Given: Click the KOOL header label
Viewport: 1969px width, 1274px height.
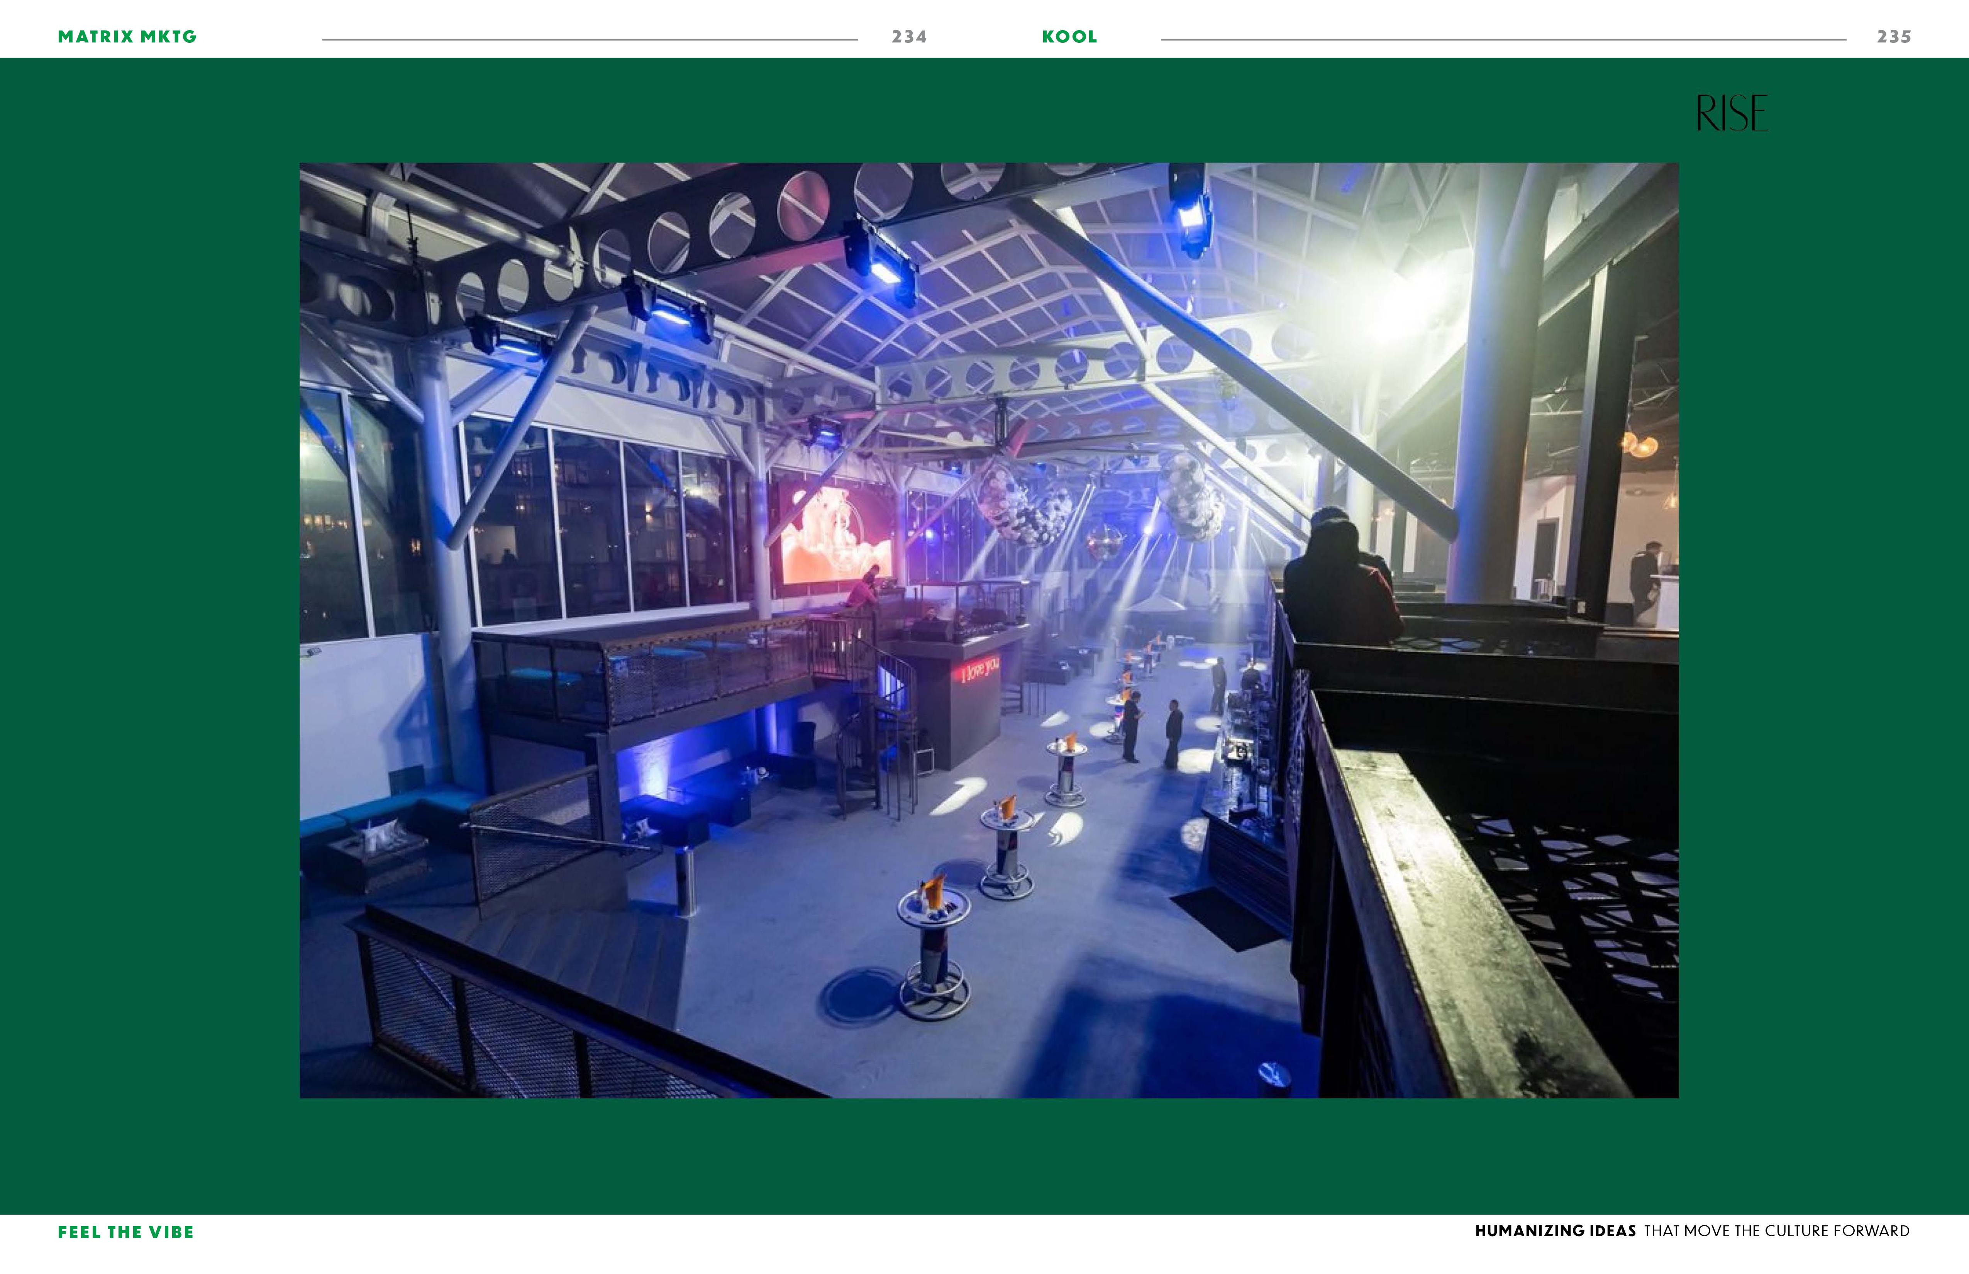Looking at the screenshot, I should coord(1069,36).
